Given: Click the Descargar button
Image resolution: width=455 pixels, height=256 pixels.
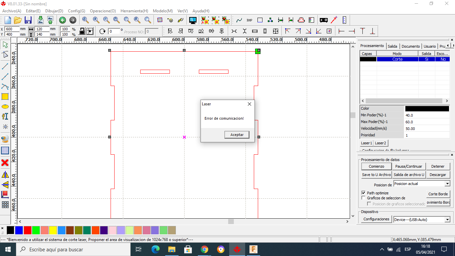Looking at the screenshot, I should coord(438,175).
